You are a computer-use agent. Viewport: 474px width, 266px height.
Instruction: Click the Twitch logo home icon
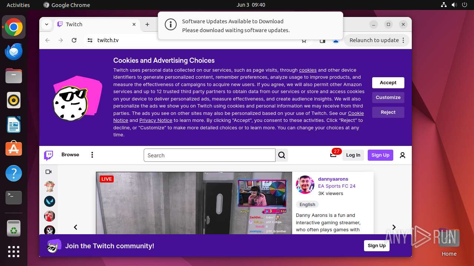tap(49, 155)
